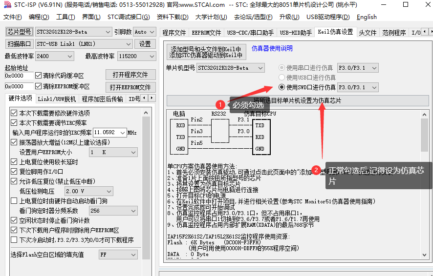This screenshot has height=276, width=433.
Task: Open STC调试接口(G) menu
Action: pos(129,17)
